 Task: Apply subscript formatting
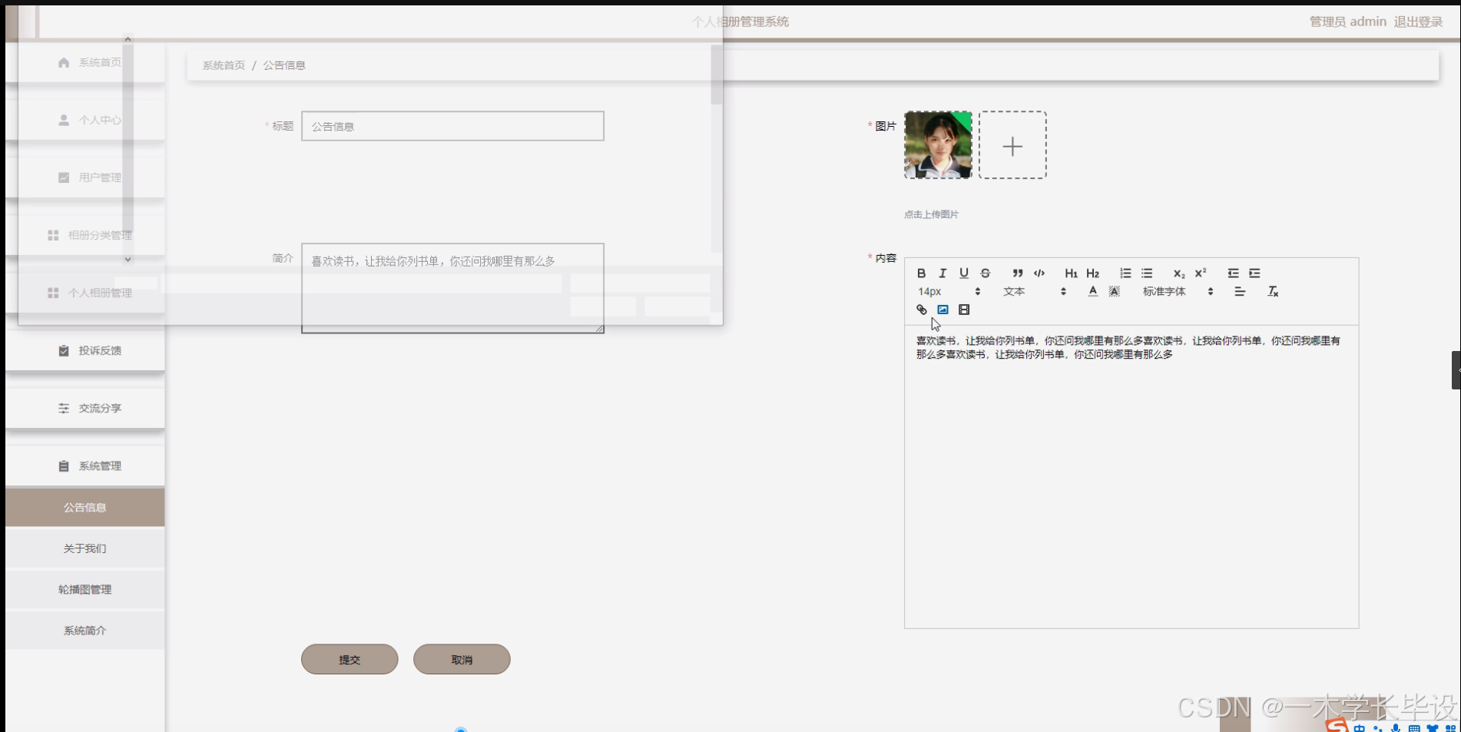point(1179,273)
